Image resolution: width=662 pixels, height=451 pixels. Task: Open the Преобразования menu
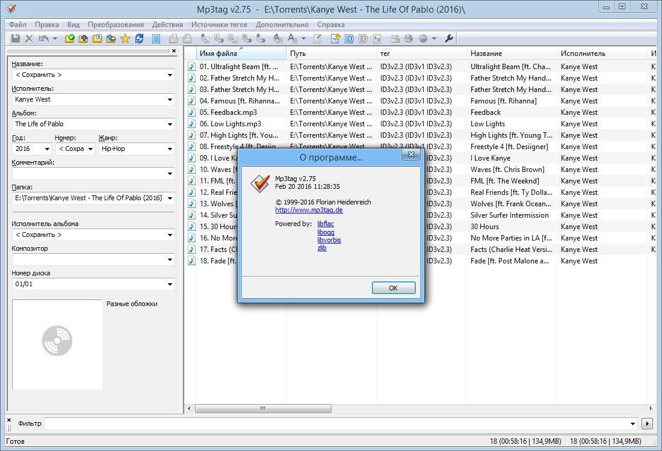(x=116, y=25)
